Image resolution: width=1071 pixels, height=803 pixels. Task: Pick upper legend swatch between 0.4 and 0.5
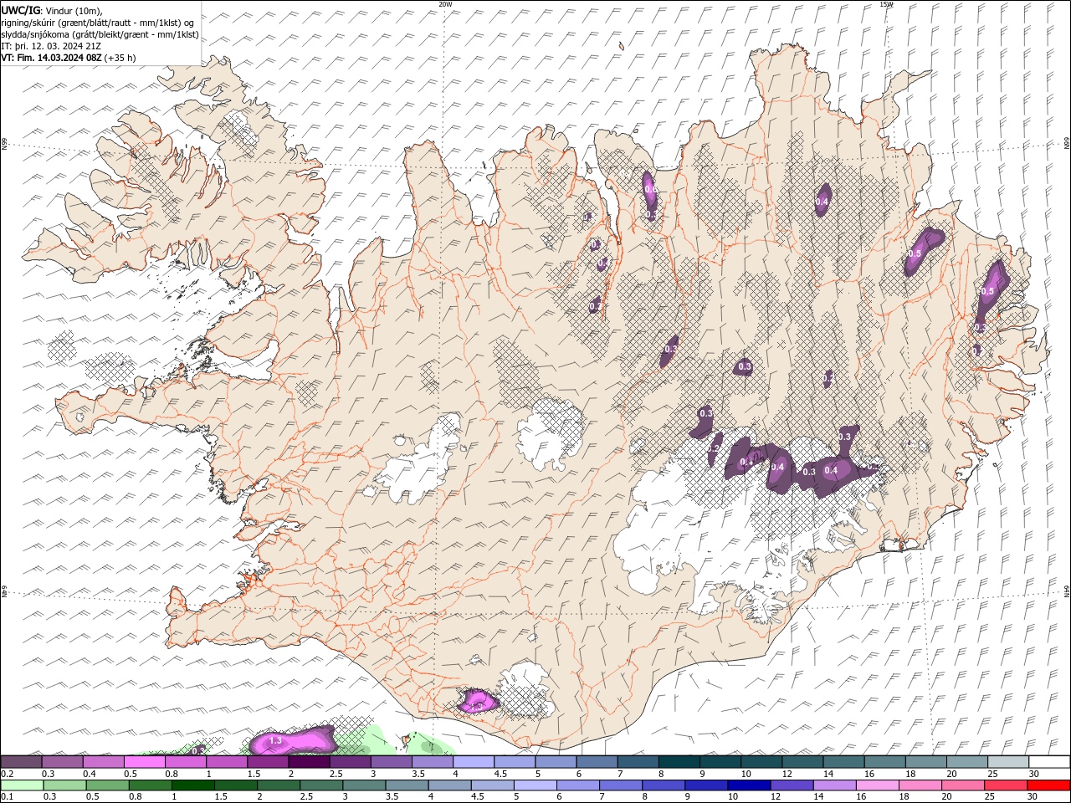[x=103, y=762]
